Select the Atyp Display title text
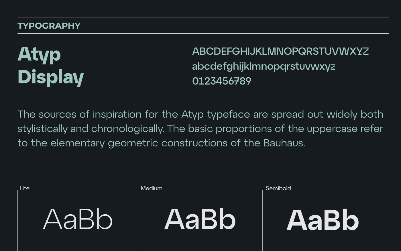401x251 pixels. [x=50, y=66]
